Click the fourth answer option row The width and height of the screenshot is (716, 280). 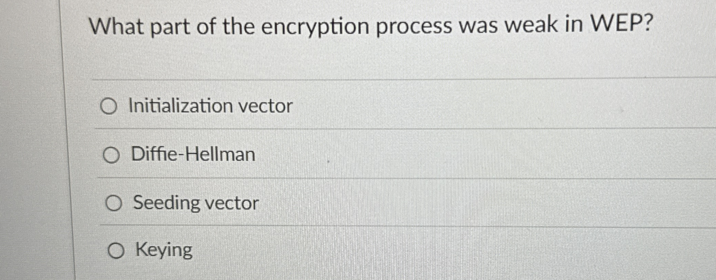[x=308, y=250]
